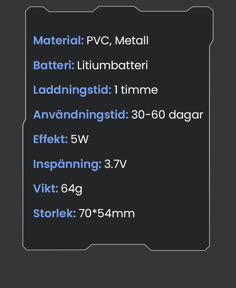
Task: Select the 3.7V voltage value
Action: (x=115, y=164)
